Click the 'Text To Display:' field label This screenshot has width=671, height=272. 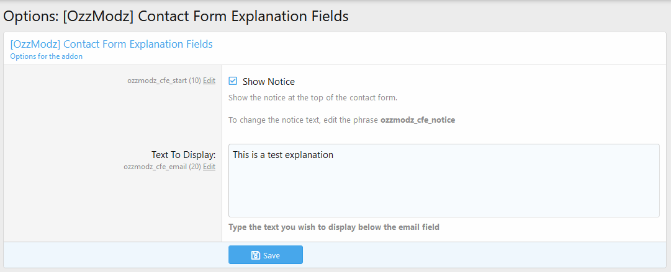click(x=183, y=154)
